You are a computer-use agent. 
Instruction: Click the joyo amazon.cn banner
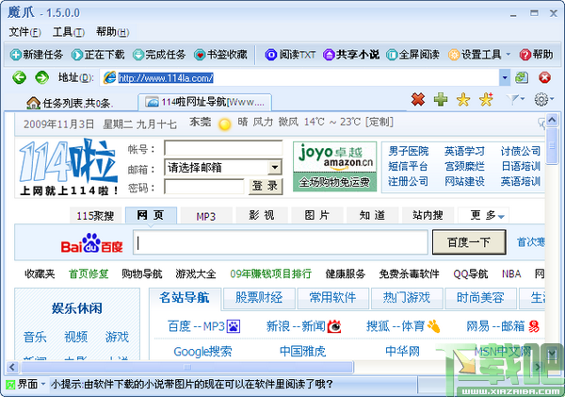334,166
